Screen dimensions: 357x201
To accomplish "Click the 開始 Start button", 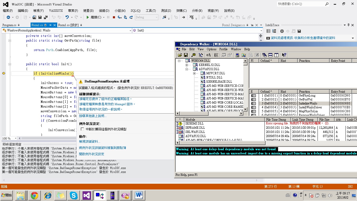I will point(7,195).
